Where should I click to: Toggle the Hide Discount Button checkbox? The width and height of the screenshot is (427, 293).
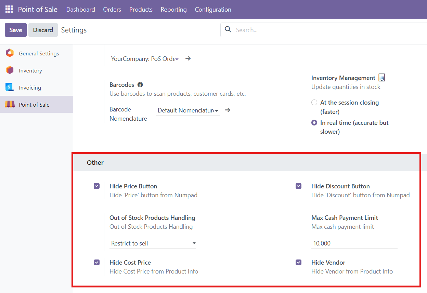coord(299,186)
